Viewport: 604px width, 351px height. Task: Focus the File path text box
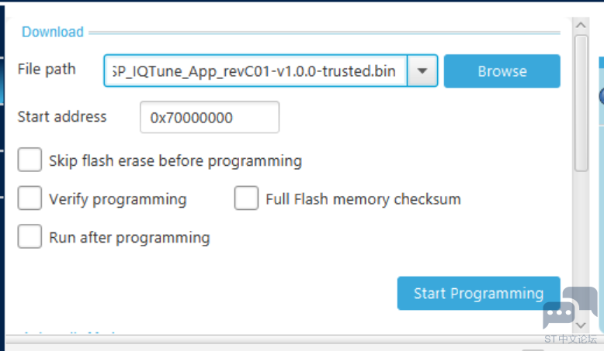click(255, 71)
